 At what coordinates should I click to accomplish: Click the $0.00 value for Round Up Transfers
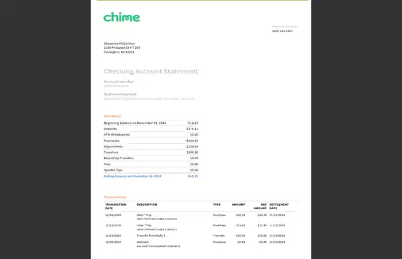(194, 158)
